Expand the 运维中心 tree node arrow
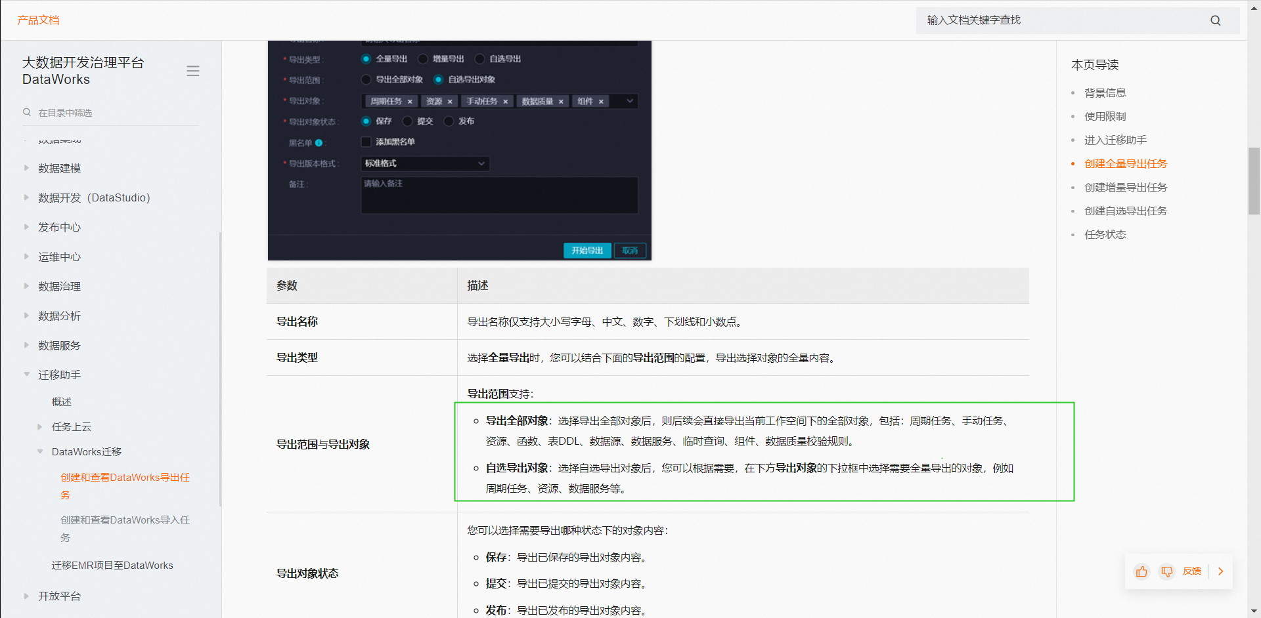This screenshot has height=618, width=1261. click(x=26, y=257)
